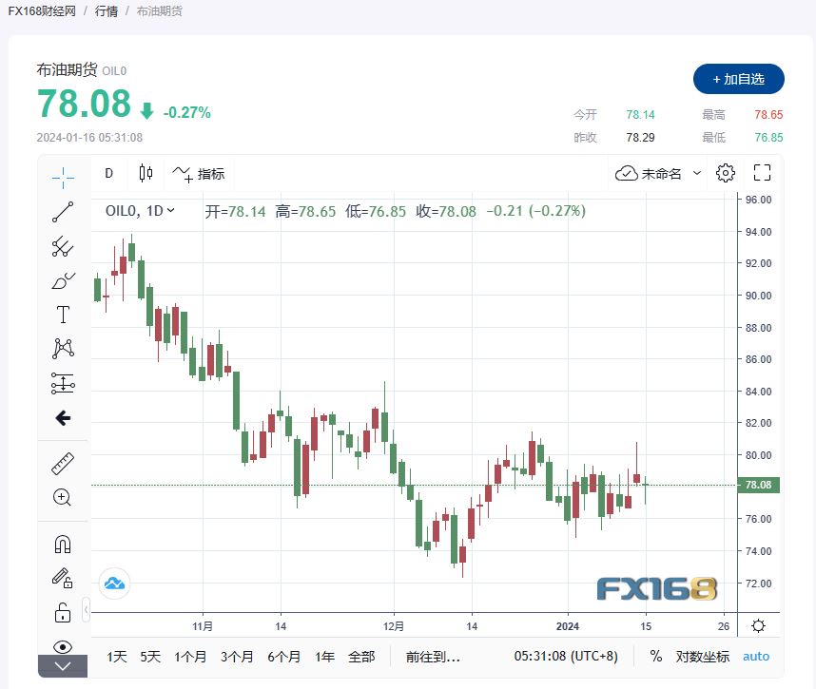Viewport: 816px width, 689px height.
Task: Open chart settings gear icon
Action: 726,173
